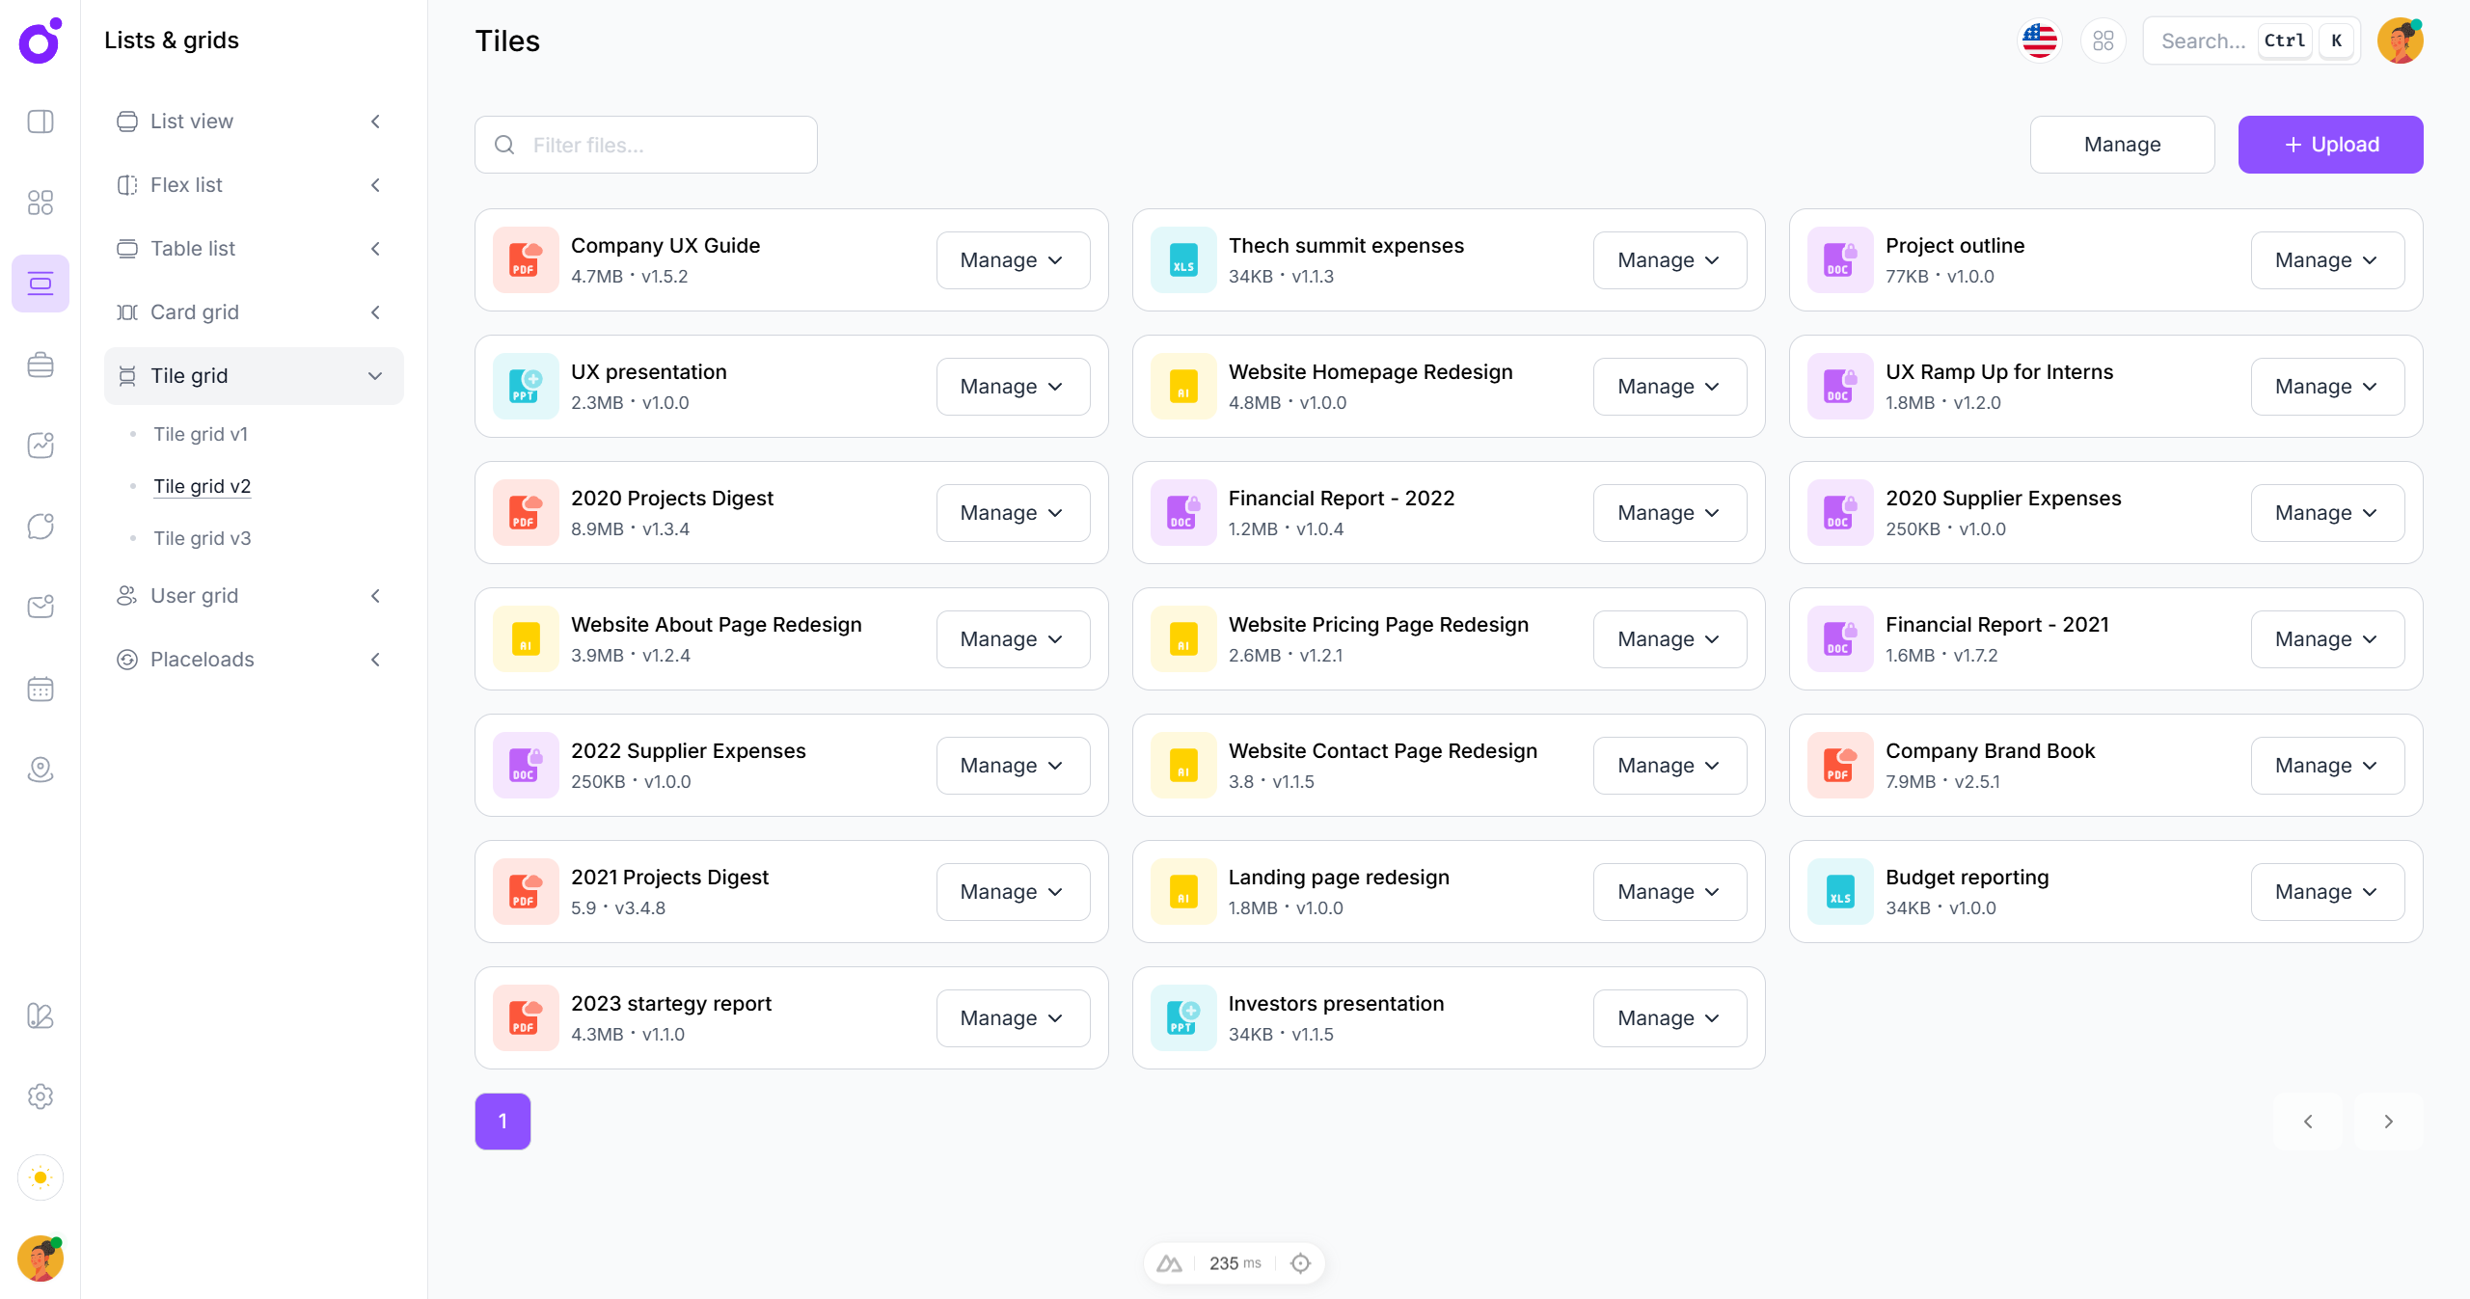Click the US flag language icon
The height and width of the screenshot is (1299, 2470).
(x=2039, y=41)
